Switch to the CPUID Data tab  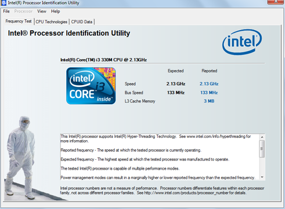click(x=82, y=21)
